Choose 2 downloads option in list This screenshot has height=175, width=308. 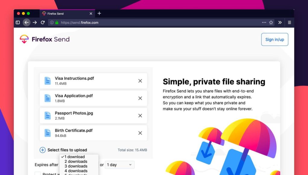click(x=79, y=161)
